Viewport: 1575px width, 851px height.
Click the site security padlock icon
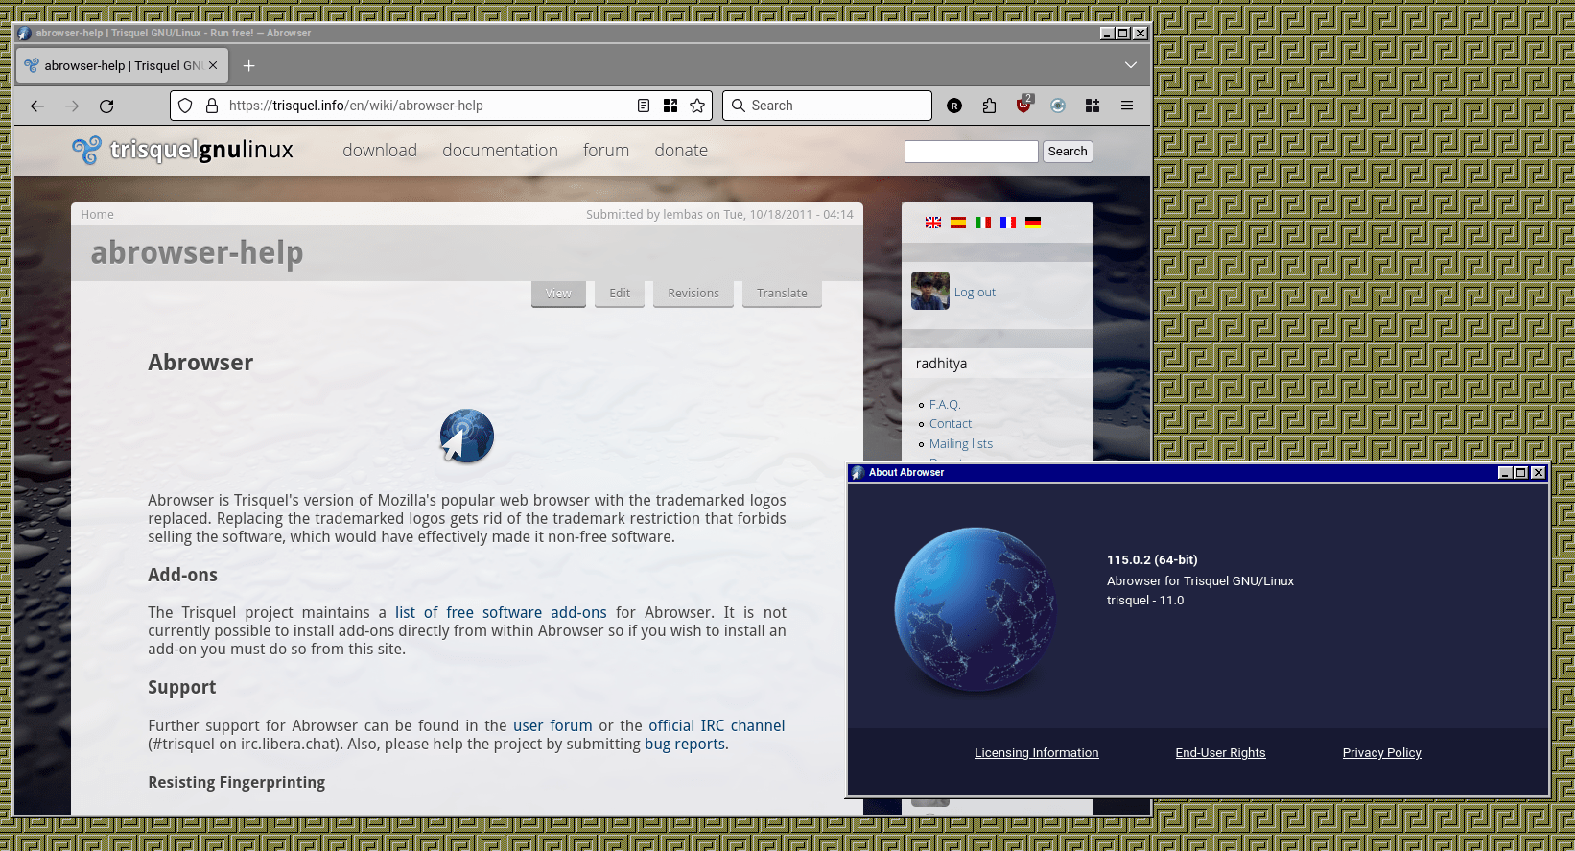point(212,106)
